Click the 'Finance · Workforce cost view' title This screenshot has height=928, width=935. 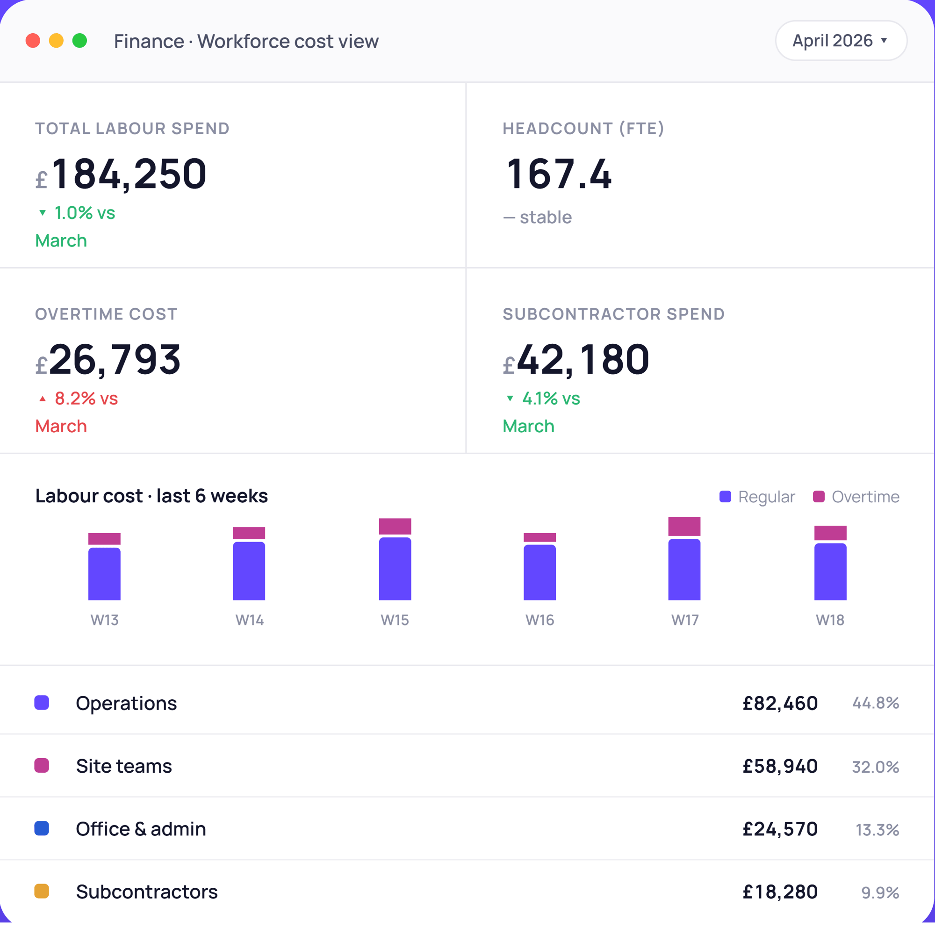[x=246, y=41]
